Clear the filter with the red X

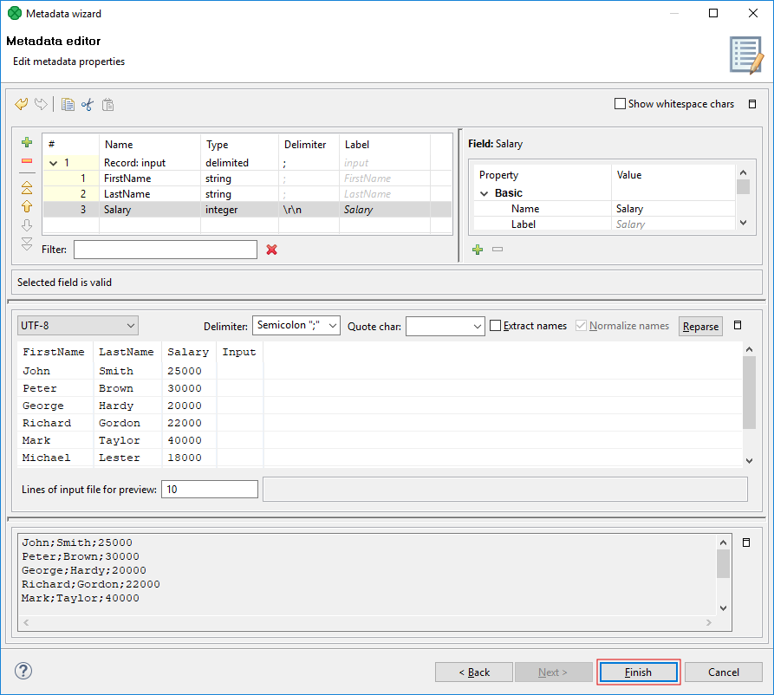point(271,250)
